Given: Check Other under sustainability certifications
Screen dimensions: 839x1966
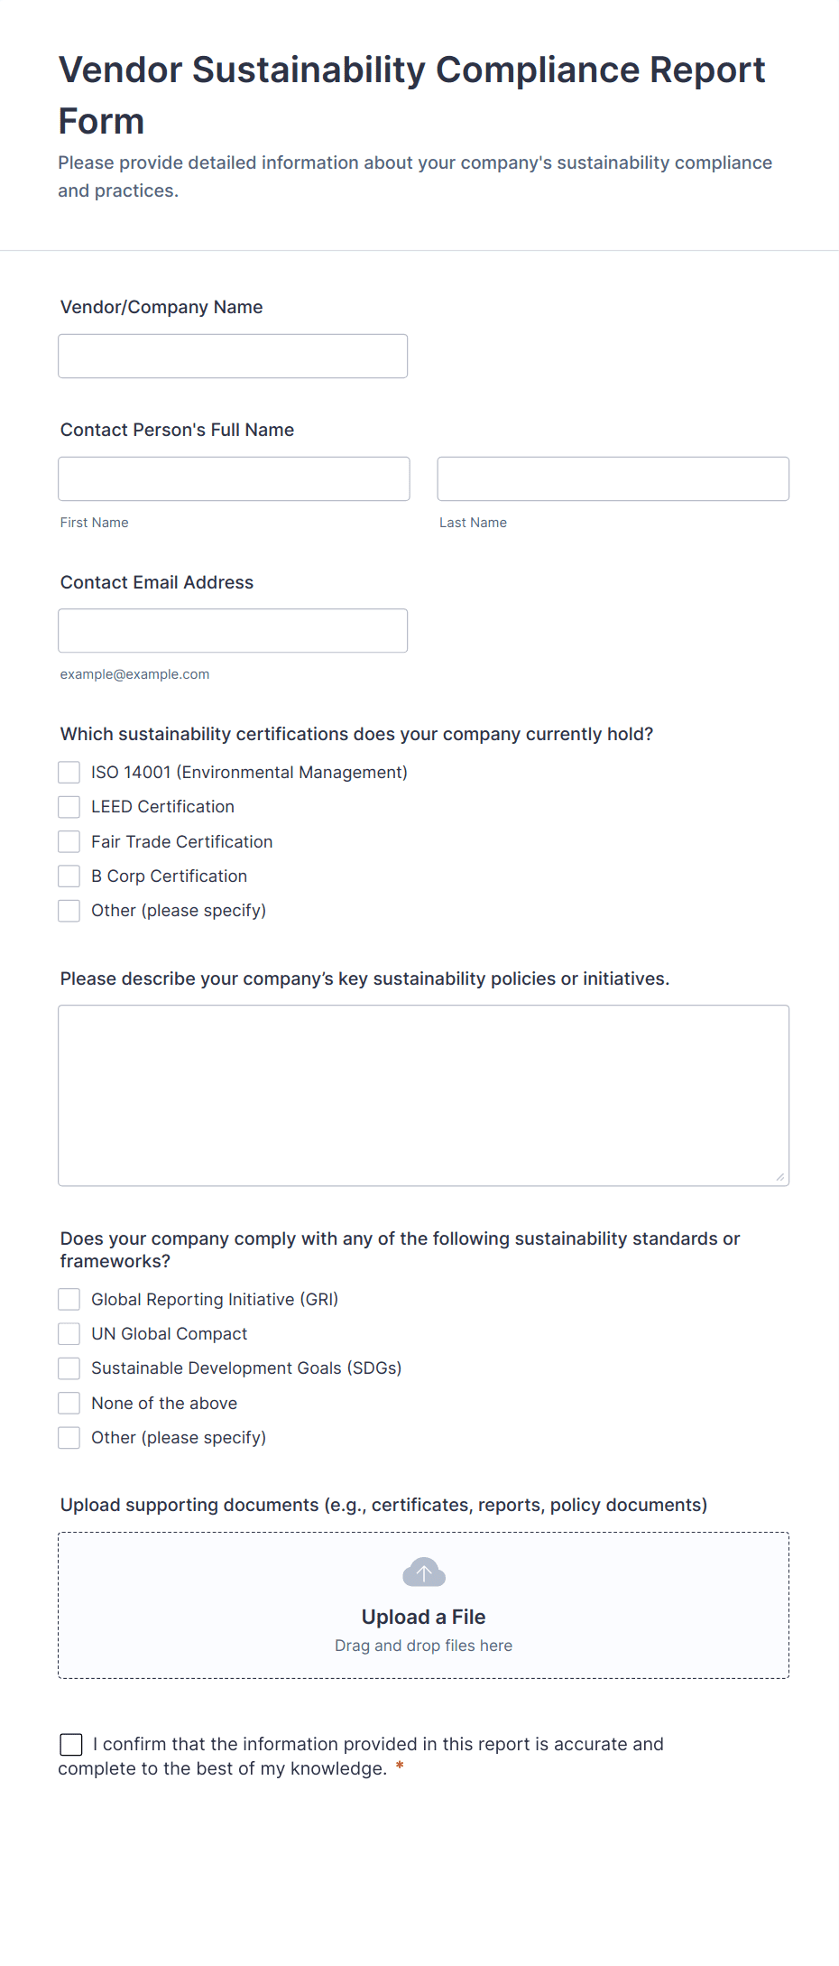Looking at the screenshot, I should tap(69, 911).
